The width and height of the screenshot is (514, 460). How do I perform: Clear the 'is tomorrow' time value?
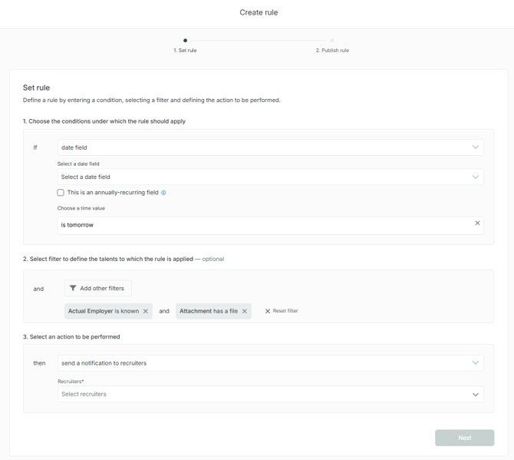[x=477, y=223]
